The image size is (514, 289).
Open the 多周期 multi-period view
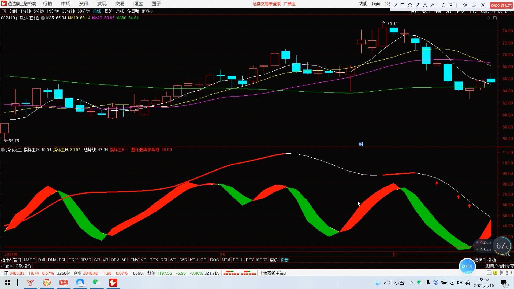tap(133, 11)
